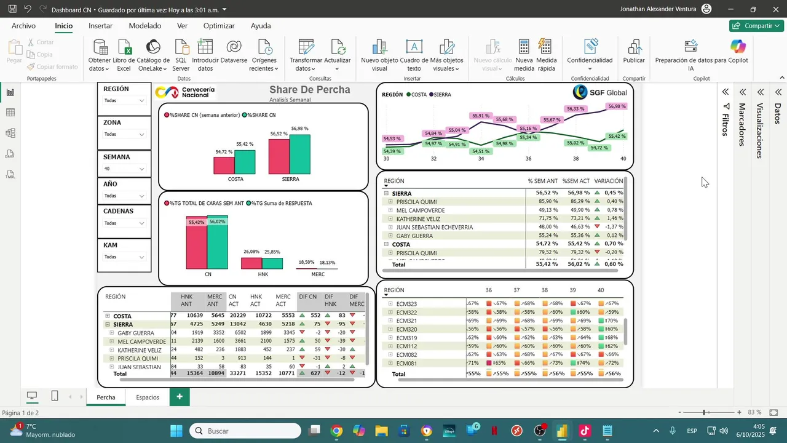Viewport: 787px width, 443px height.
Task: Select the Percha page tab
Action: pos(106,397)
